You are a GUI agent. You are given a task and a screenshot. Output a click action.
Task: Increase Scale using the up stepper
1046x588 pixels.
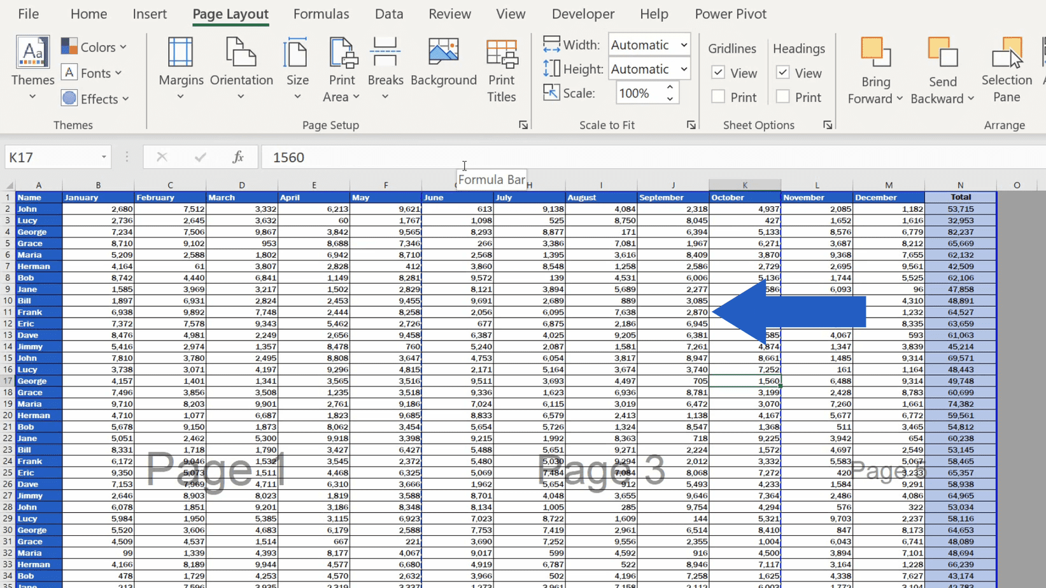coord(670,87)
